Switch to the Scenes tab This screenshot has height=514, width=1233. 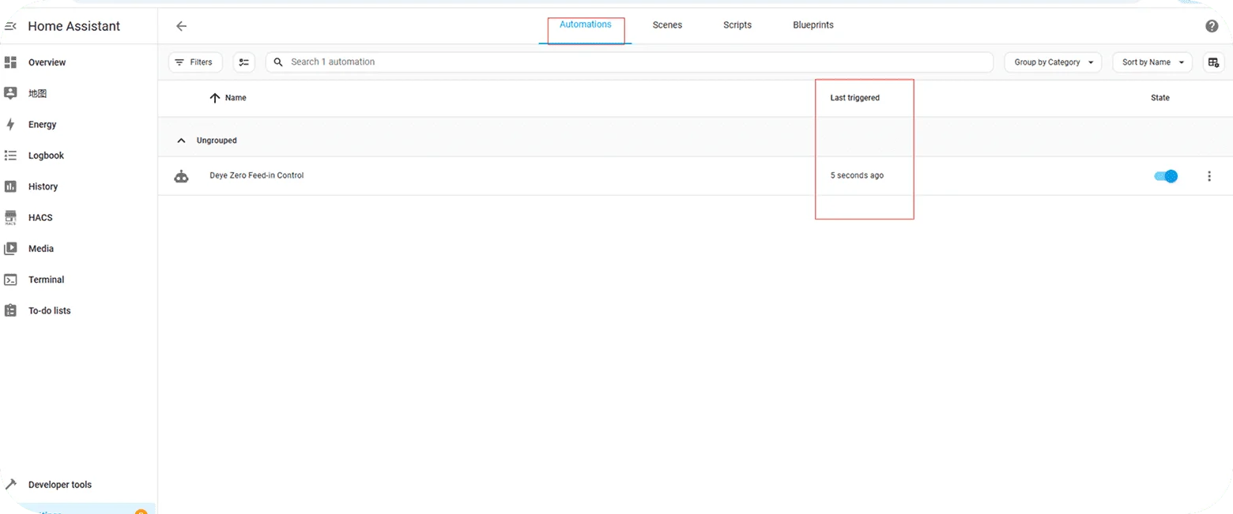coord(667,25)
